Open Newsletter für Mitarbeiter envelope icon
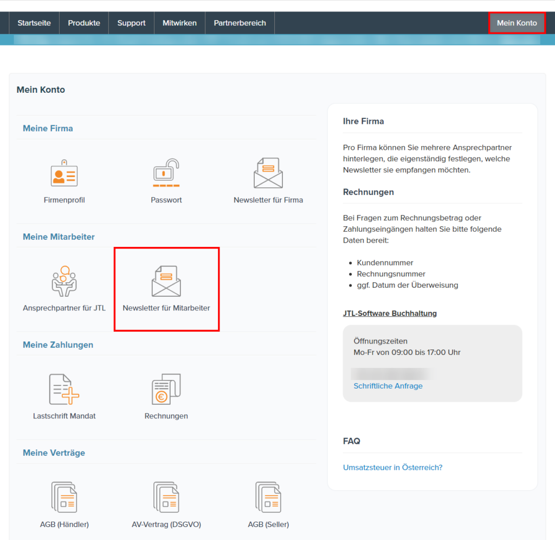 [166, 282]
